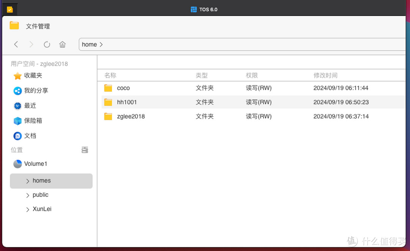The image size is (410, 251).
Task: Click the back navigation arrow
Action: [16, 44]
